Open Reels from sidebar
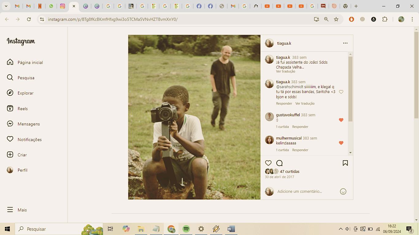This screenshot has height=235, width=419. pyautogui.click(x=17, y=109)
